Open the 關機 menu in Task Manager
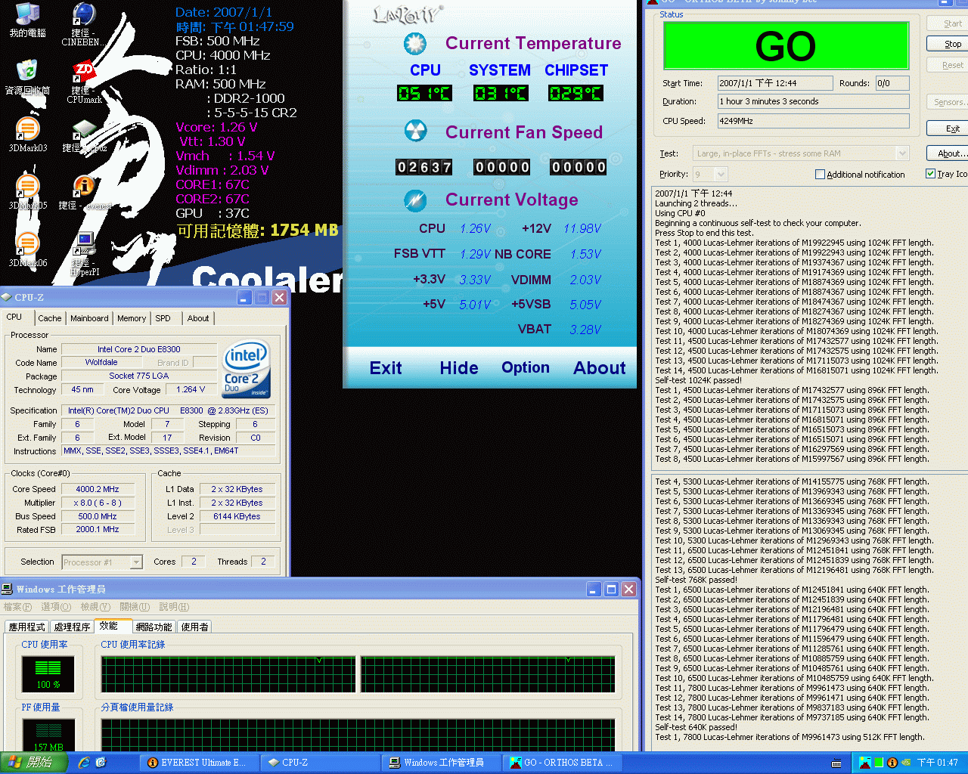Image resolution: width=968 pixels, height=774 pixels. tap(134, 607)
